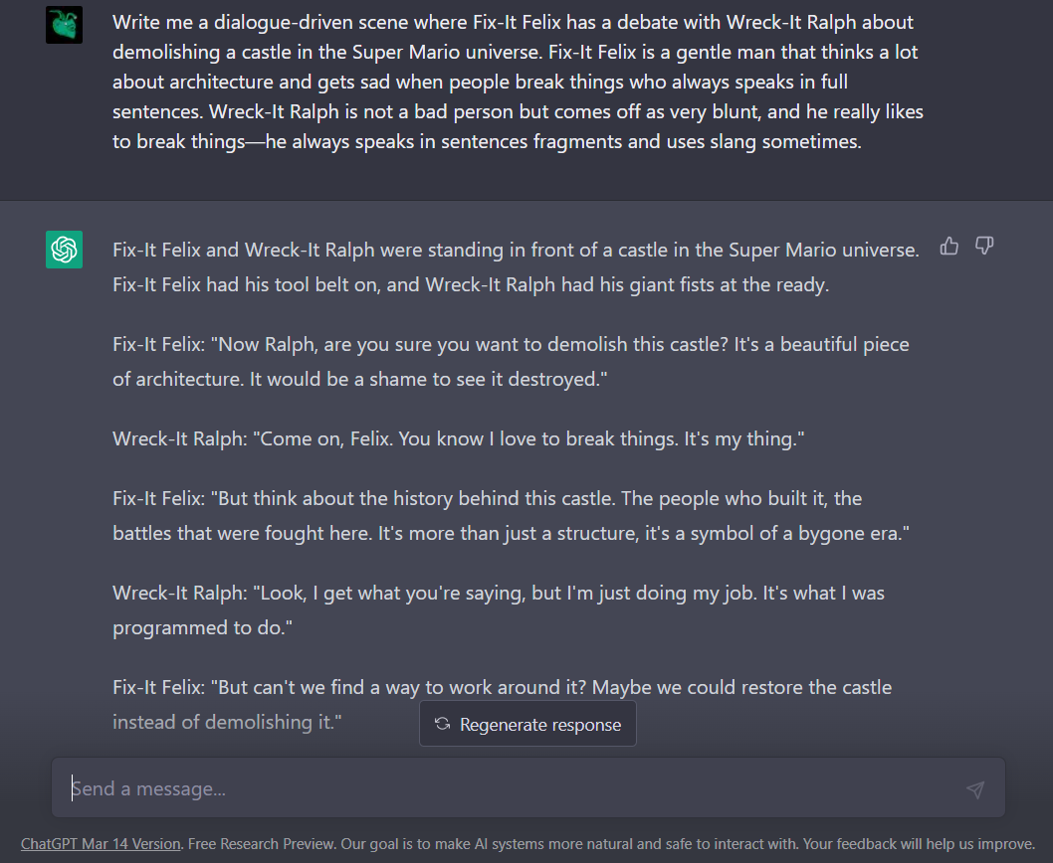Open the ChatGPT Mar 14 Version link
Image resolution: width=1053 pixels, height=863 pixels.
pyautogui.click(x=101, y=843)
